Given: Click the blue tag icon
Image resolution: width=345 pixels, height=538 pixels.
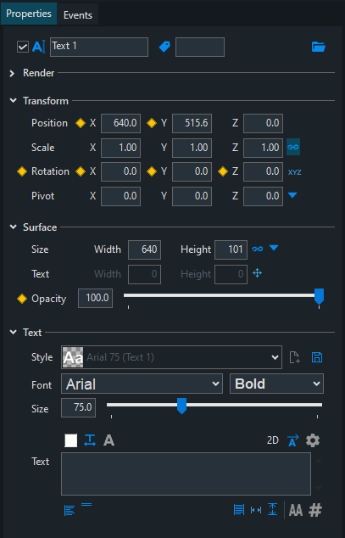Looking at the screenshot, I should pos(164,47).
